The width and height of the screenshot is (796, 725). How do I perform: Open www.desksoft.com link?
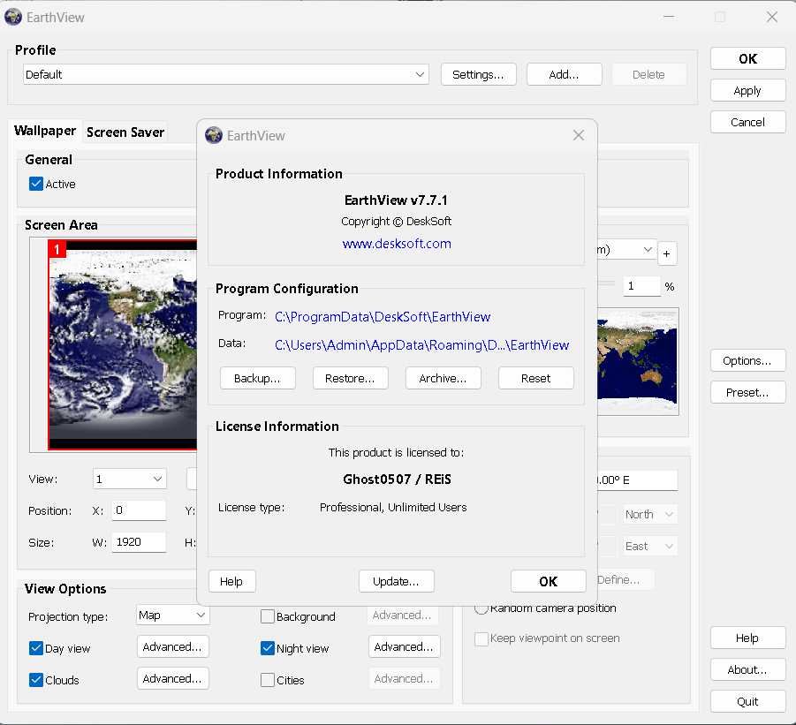(397, 244)
